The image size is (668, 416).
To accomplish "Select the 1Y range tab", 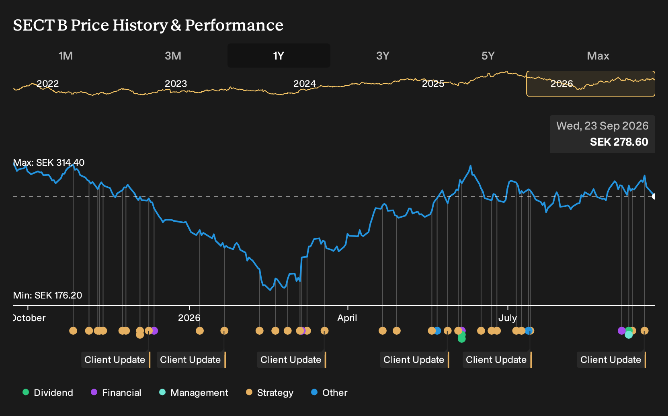I will 279,56.
